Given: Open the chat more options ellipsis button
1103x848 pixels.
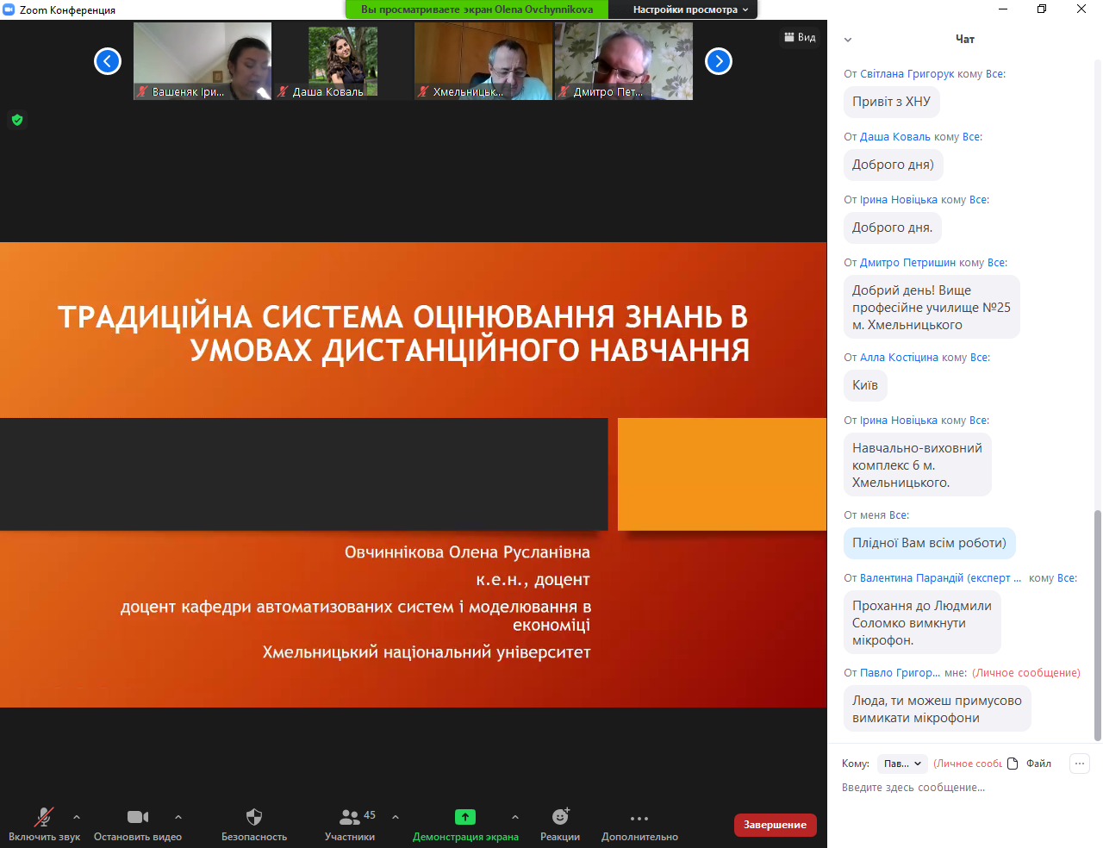Looking at the screenshot, I should point(1080,764).
